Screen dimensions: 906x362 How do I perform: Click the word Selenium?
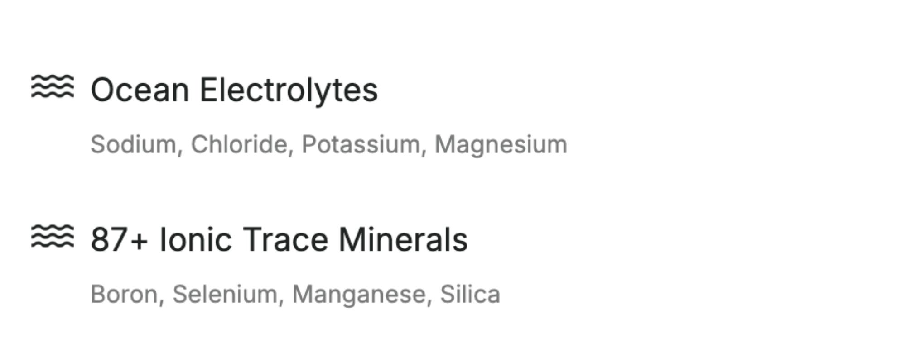point(225,294)
